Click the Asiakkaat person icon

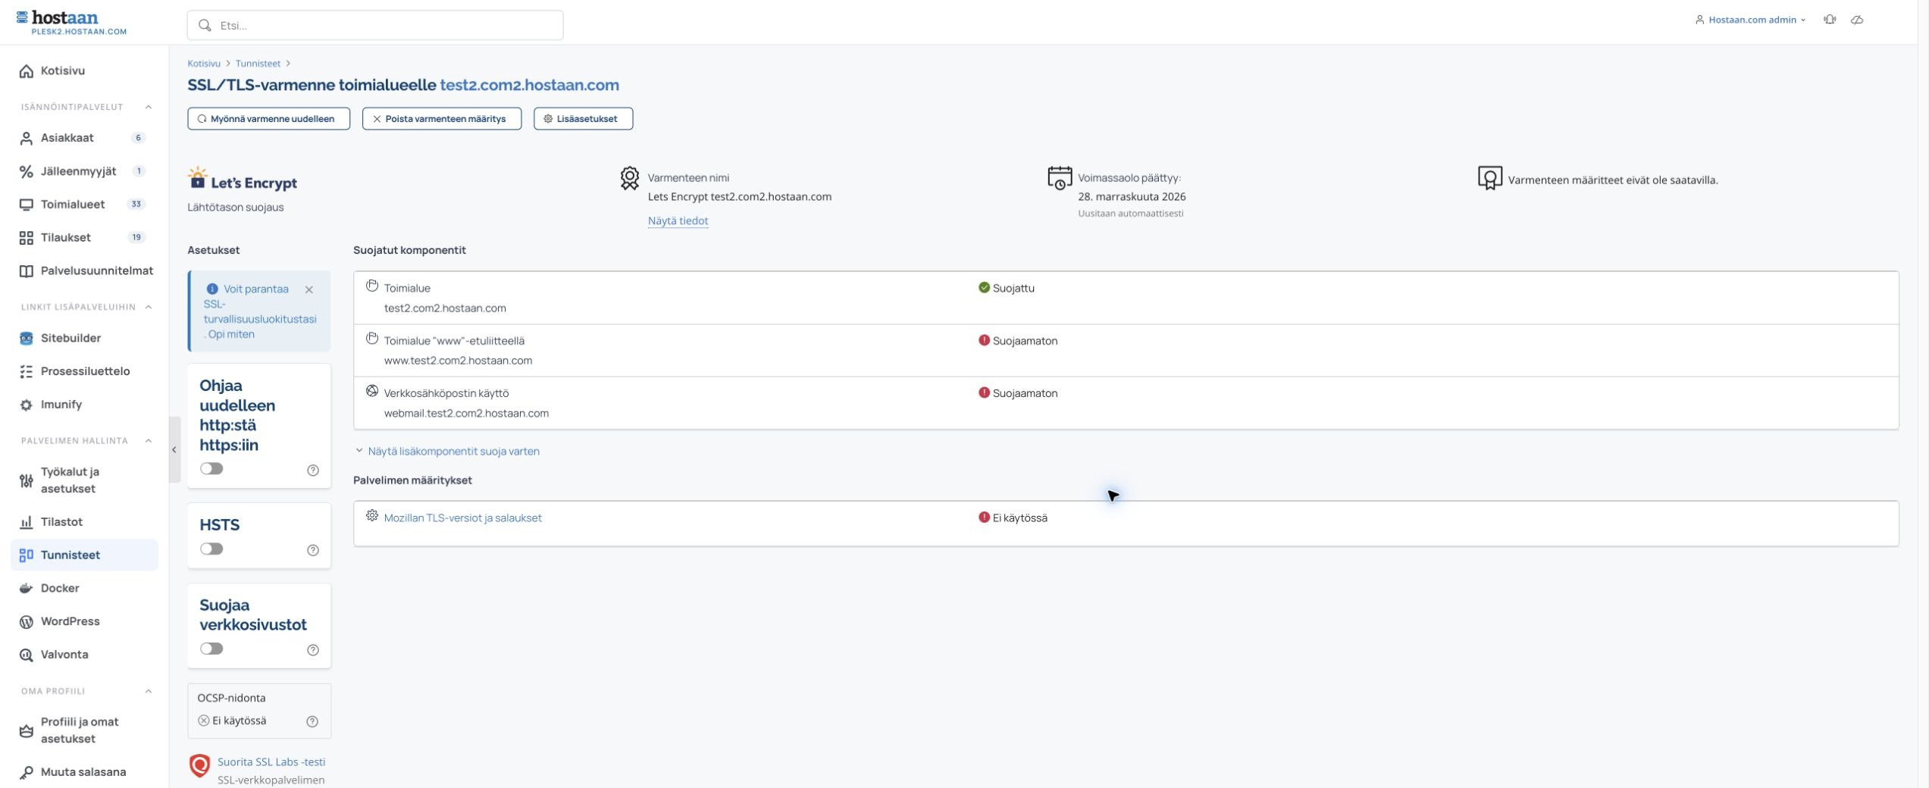pyautogui.click(x=27, y=138)
